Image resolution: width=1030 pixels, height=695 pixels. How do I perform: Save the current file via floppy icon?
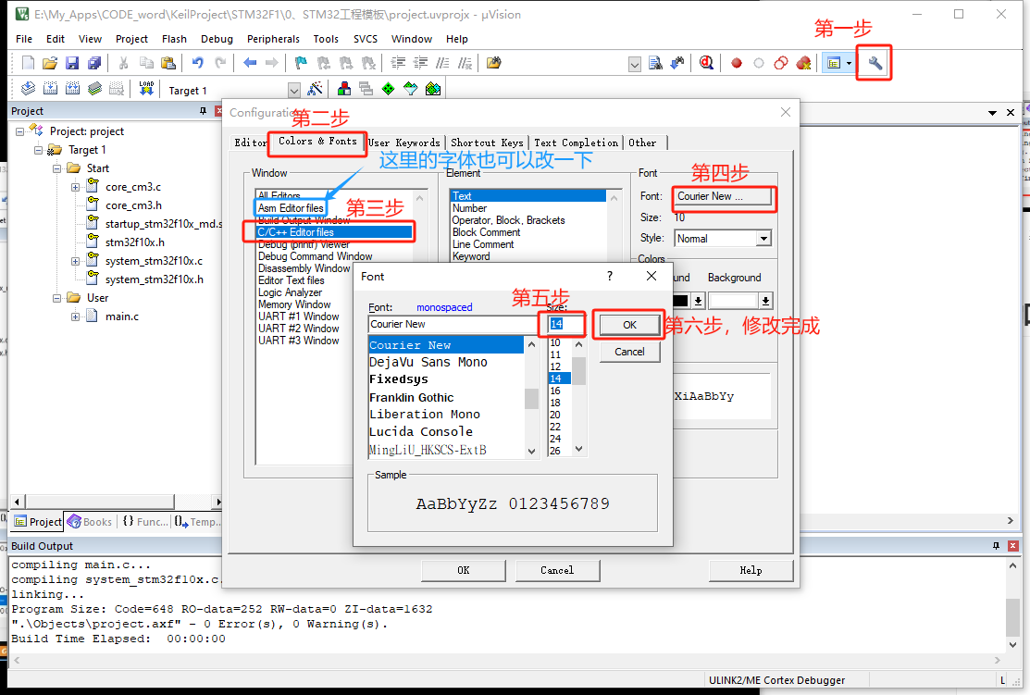72,63
